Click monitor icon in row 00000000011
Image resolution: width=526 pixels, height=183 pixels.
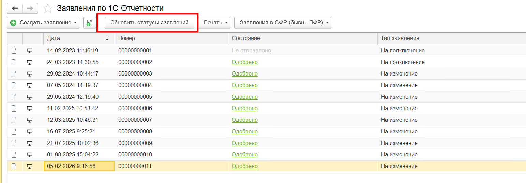point(30,166)
